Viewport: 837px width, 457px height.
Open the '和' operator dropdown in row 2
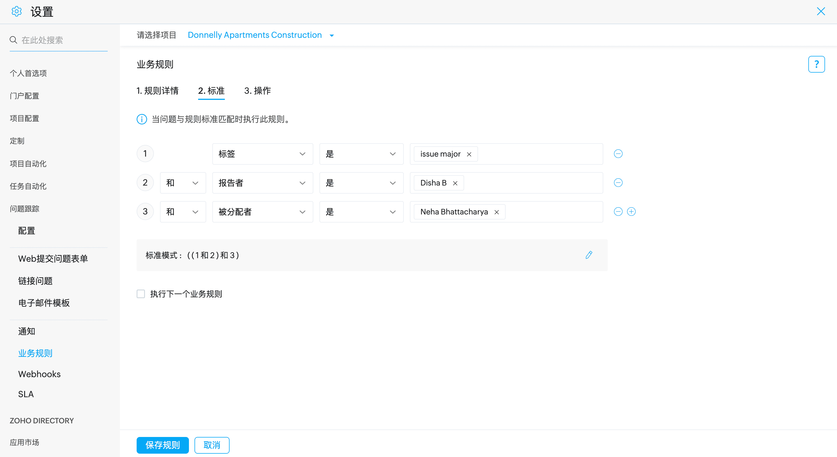183,182
